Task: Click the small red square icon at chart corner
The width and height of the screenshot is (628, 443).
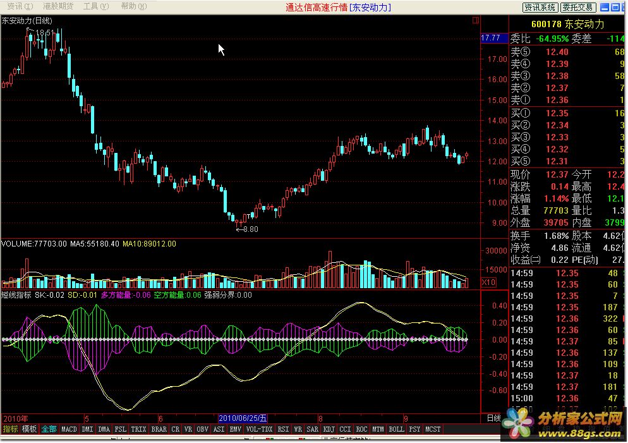Action: (475, 20)
